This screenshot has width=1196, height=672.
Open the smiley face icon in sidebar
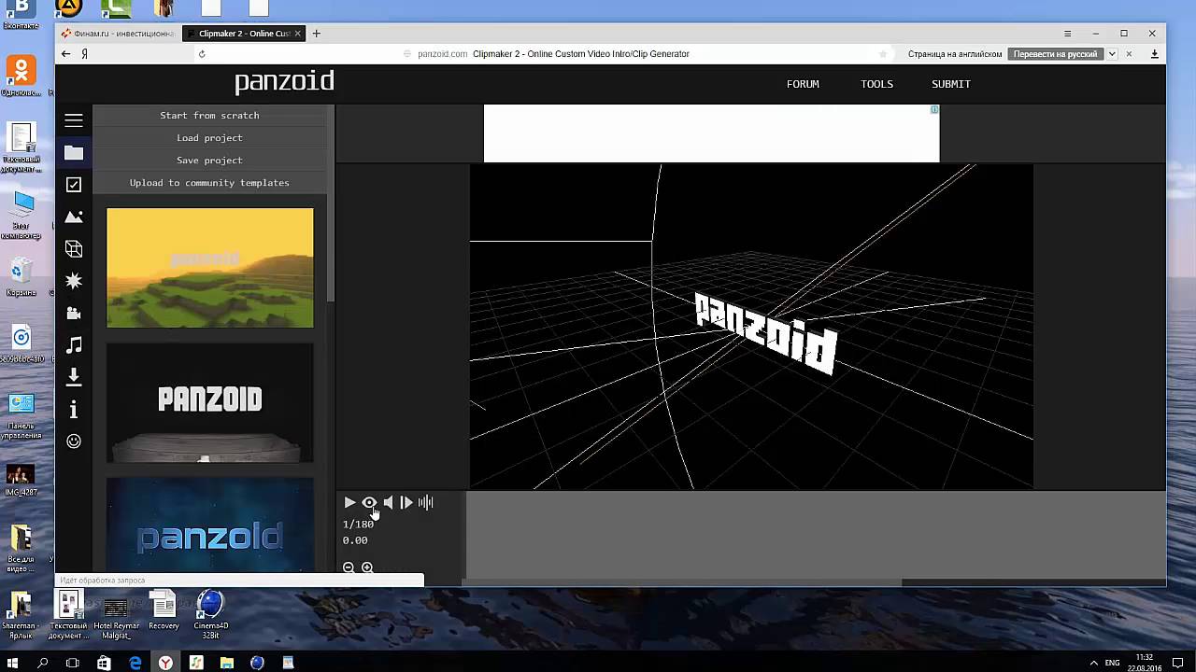tap(74, 441)
